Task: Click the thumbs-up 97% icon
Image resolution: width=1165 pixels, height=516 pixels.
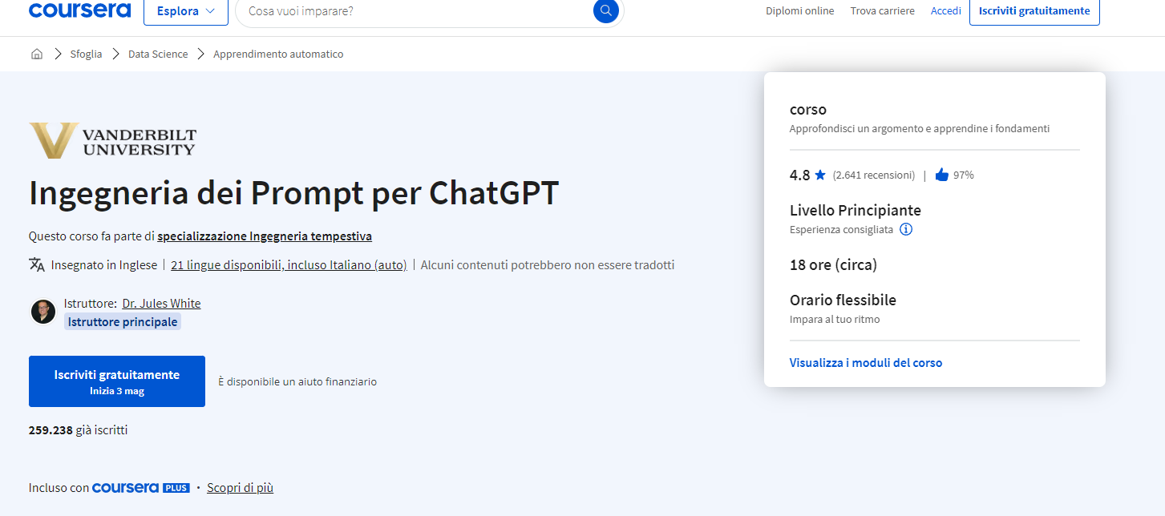Action: 942,175
